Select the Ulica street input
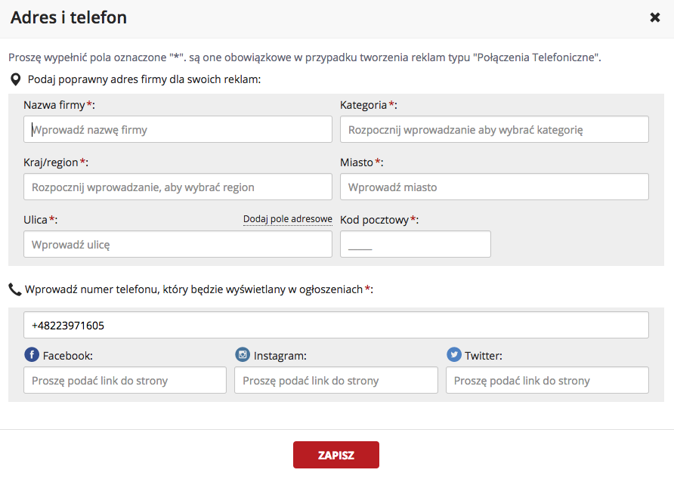 click(x=178, y=244)
